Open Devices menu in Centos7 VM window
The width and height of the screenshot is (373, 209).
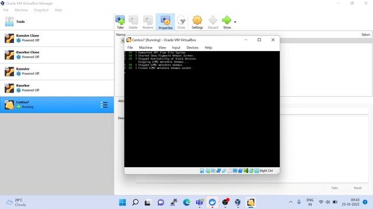pos(192,48)
